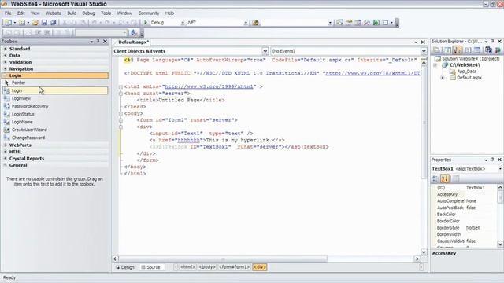Select the <html> tag navigator button
Viewport: 504px width, 283px height.
click(187, 267)
